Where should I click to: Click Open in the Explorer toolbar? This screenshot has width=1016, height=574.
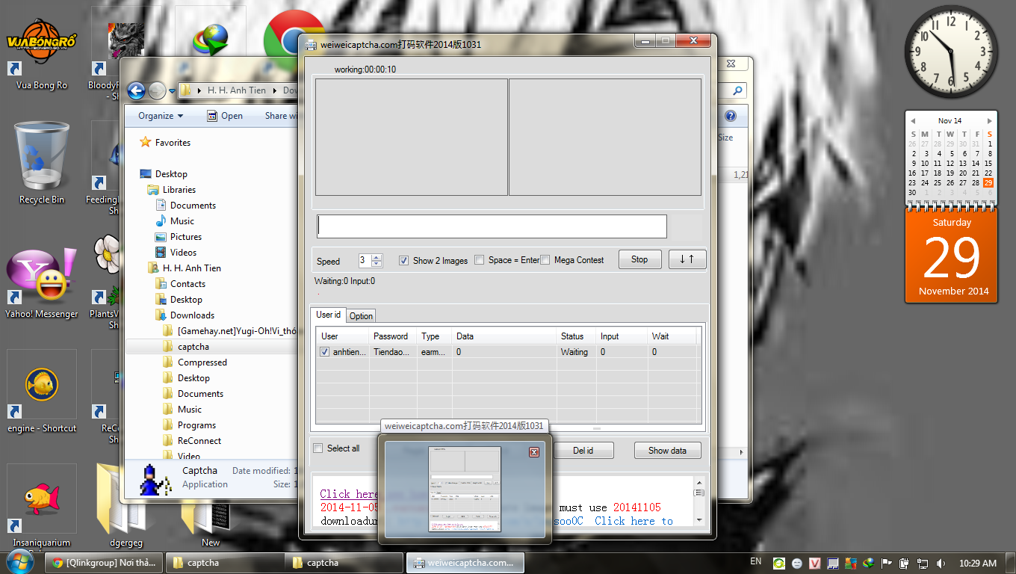coord(224,116)
